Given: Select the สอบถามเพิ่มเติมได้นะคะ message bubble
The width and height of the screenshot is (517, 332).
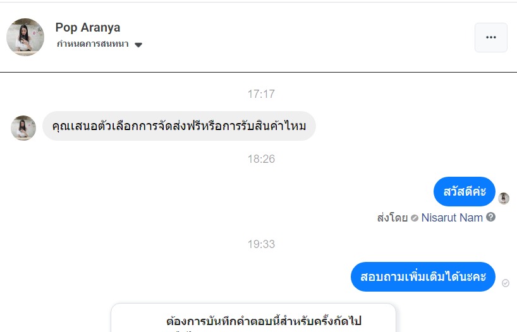Looking at the screenshot, I should coord(423,277).
